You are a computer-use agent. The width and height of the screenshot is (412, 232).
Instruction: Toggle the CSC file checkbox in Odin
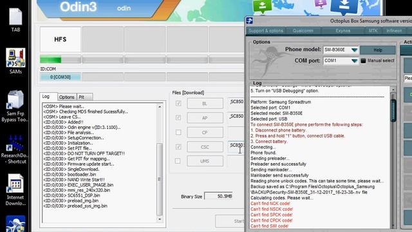178,146
